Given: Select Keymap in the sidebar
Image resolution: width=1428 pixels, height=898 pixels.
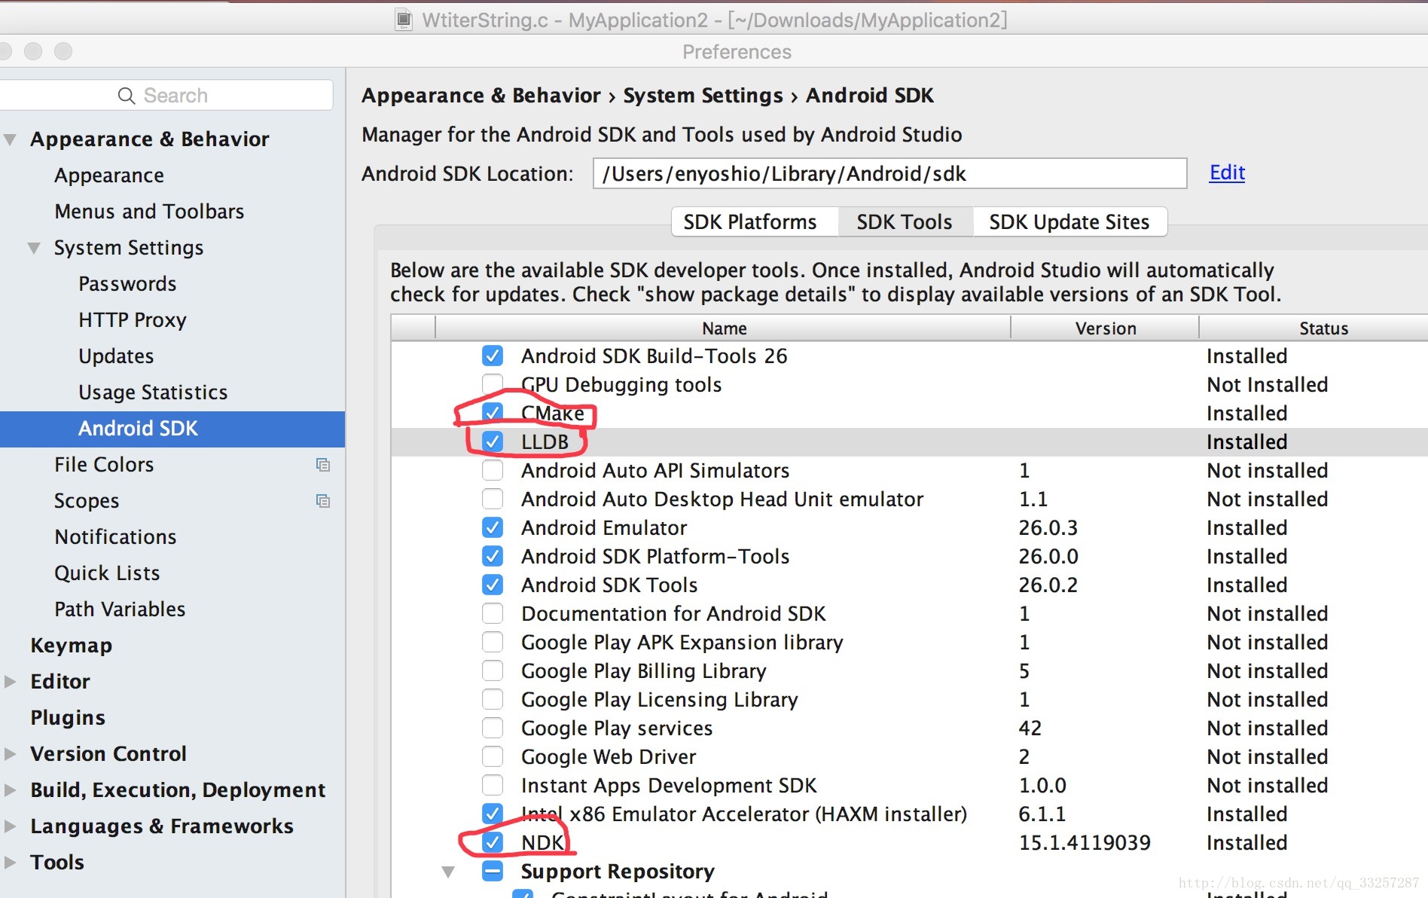Looking at the screenshot, I should 72,646.
